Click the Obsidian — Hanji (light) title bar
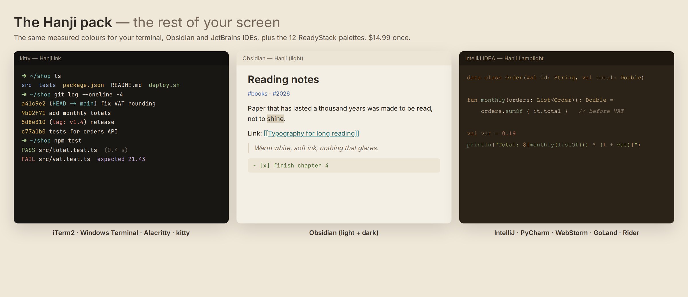The image size is (688, 297). (344, 58)
